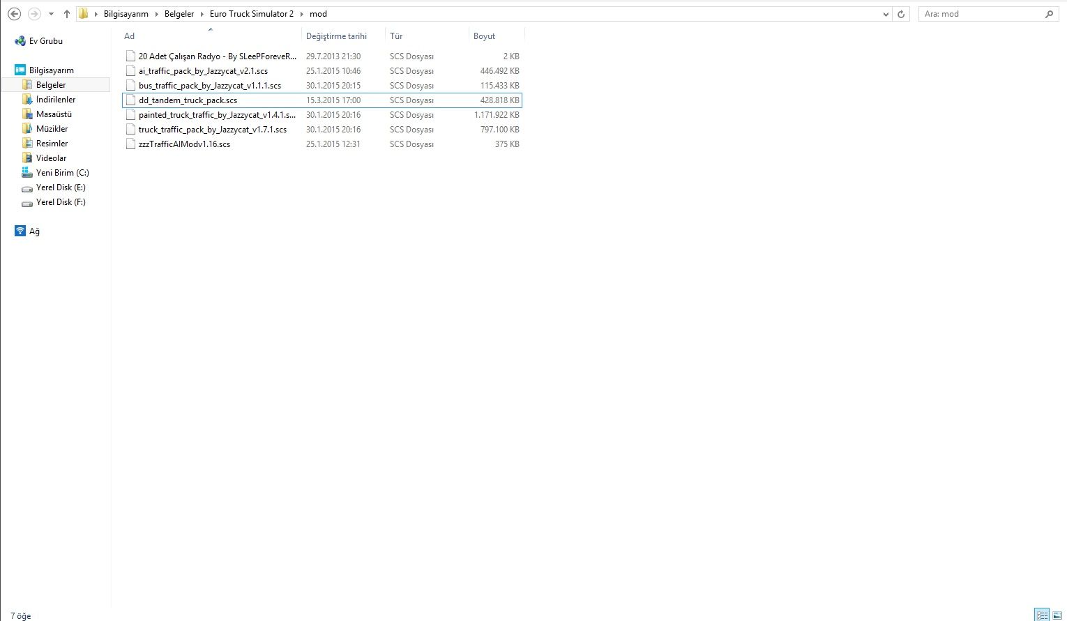
Task: Click file icon of dd_tandem_truck_pack.scs
Action: point(130,100)
